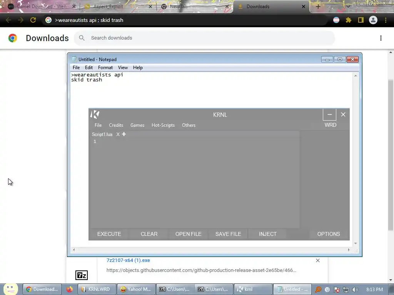Open Others menu in KRNL
The image size is (394, 295).
tap(189, 125)
